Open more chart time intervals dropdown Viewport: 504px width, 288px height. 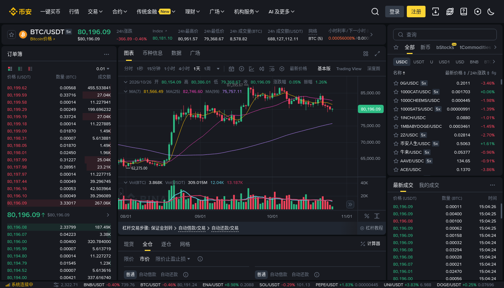coord(218,69)
